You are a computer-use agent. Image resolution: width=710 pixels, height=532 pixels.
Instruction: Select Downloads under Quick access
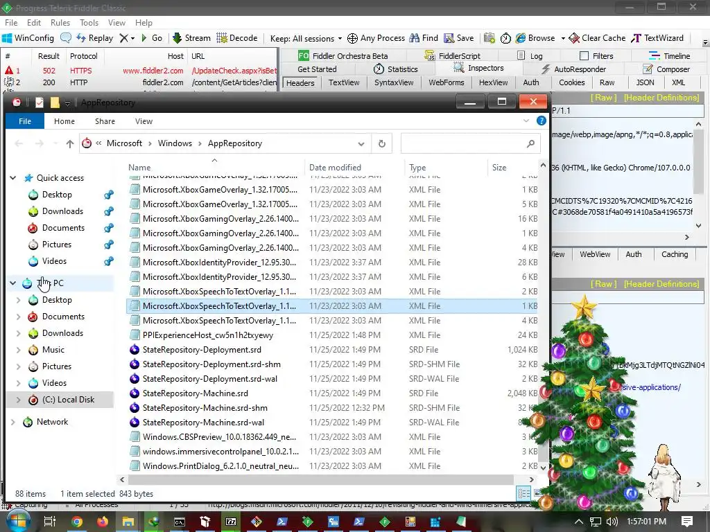pyautogui.click(x=62, y=211)
